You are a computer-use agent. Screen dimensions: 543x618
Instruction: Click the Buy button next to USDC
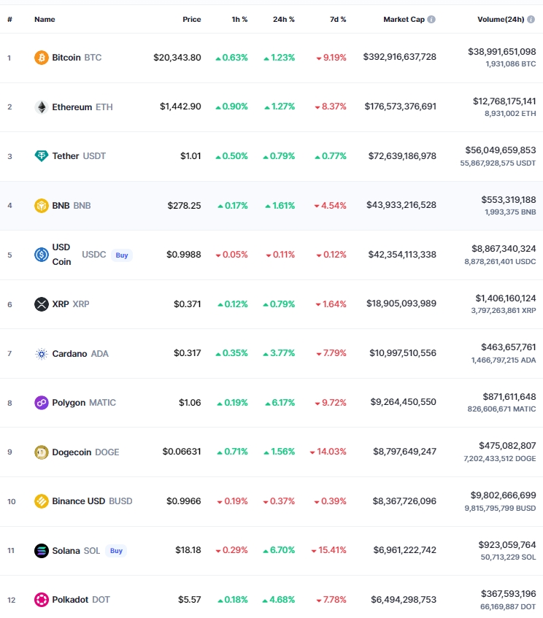122,255
